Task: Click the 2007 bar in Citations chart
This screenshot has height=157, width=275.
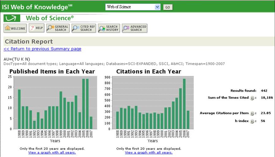Action: coord(188,120)
